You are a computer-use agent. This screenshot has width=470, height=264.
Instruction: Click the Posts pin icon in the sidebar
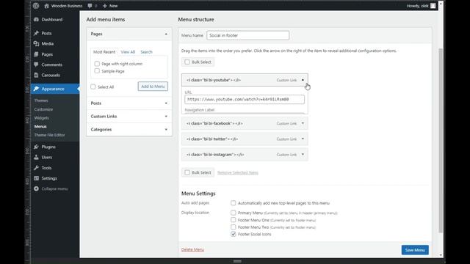[36, 33]
